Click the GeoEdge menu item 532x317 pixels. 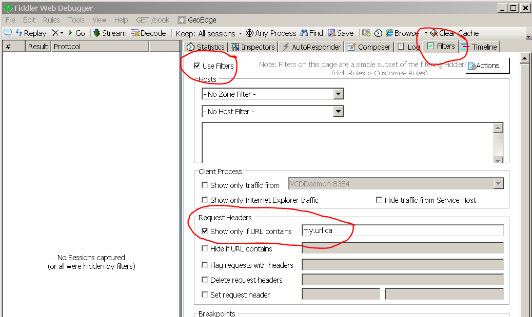pos(197,20)
